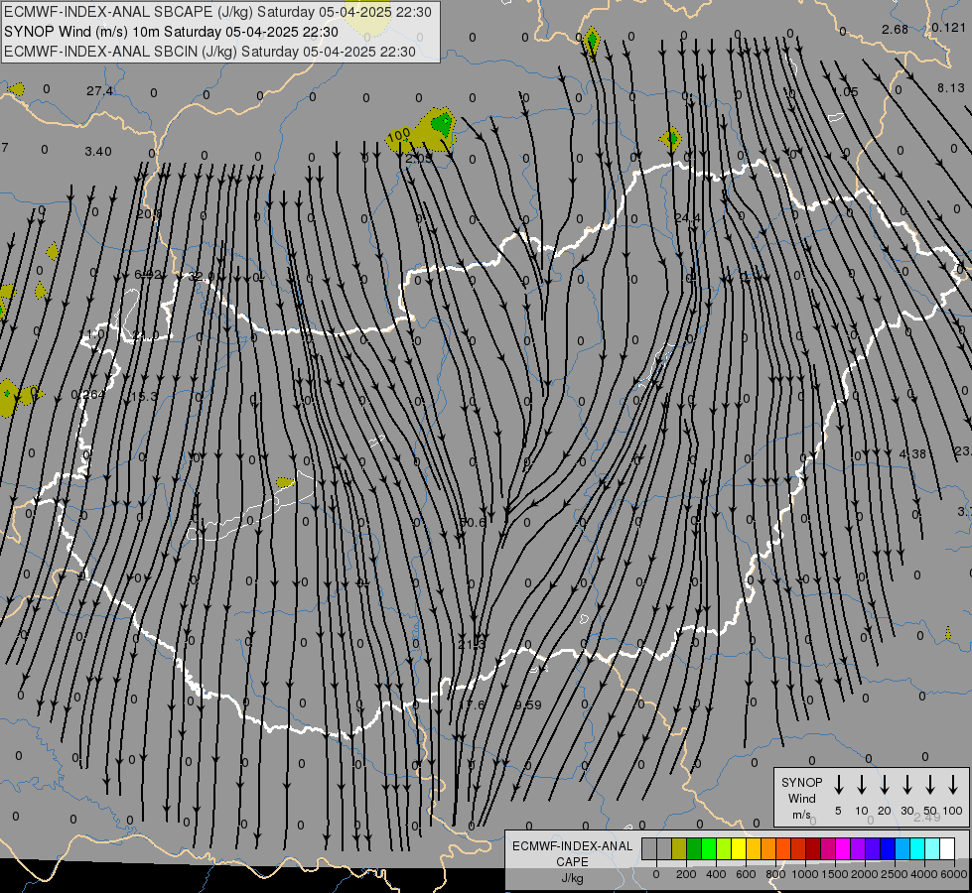Click the 100 contour label on CAPE patch
Screen dimensions: 972x893
point(398,134)
